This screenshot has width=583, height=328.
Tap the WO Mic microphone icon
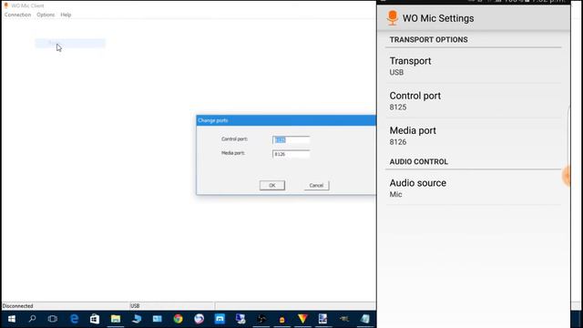393,18
